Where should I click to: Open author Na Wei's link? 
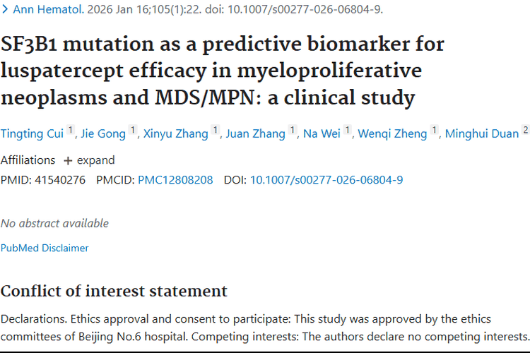[x=322, y=133]
